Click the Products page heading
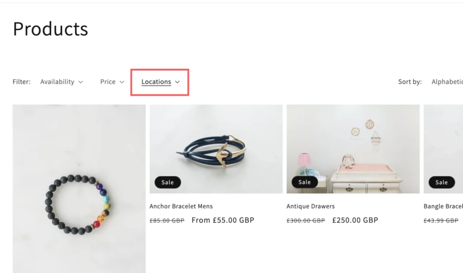463x273 pixels. coord(50,29)
